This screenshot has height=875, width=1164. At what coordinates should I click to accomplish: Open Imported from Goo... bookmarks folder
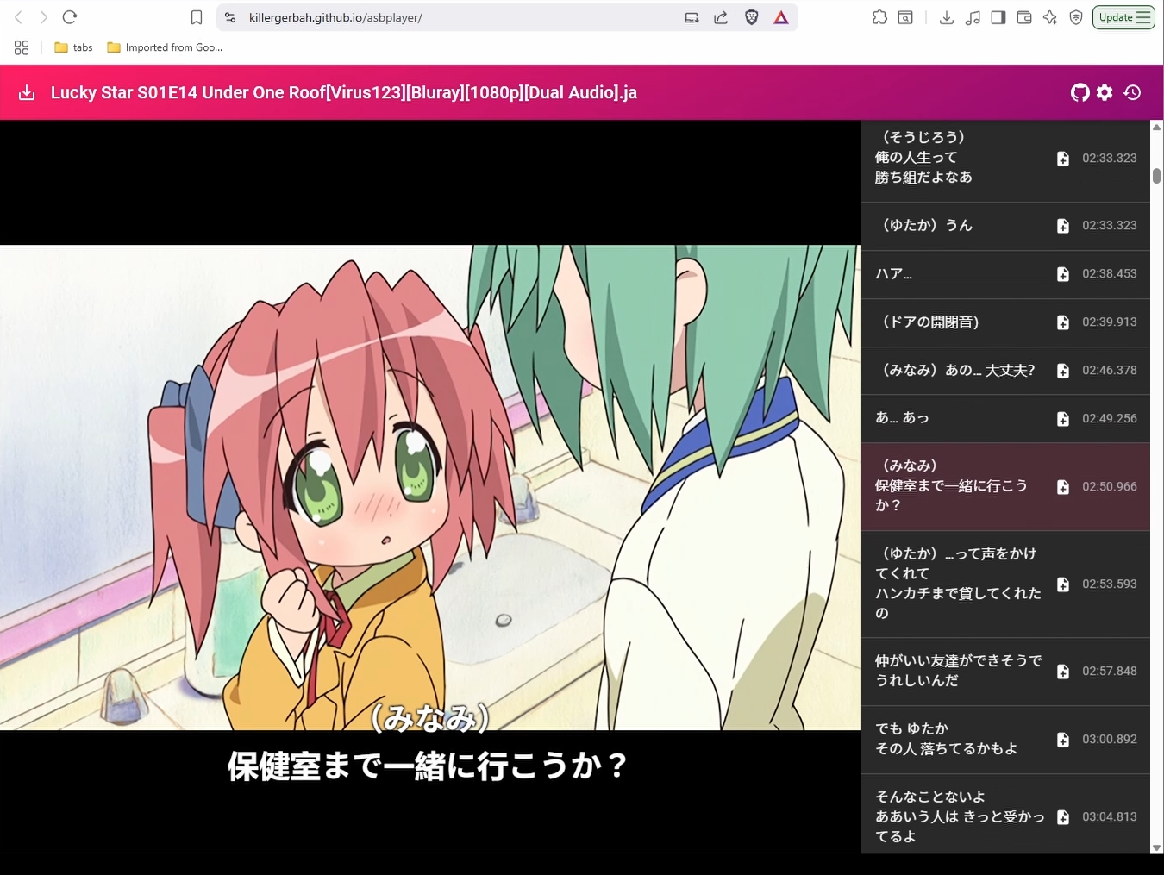pos(165,47)
